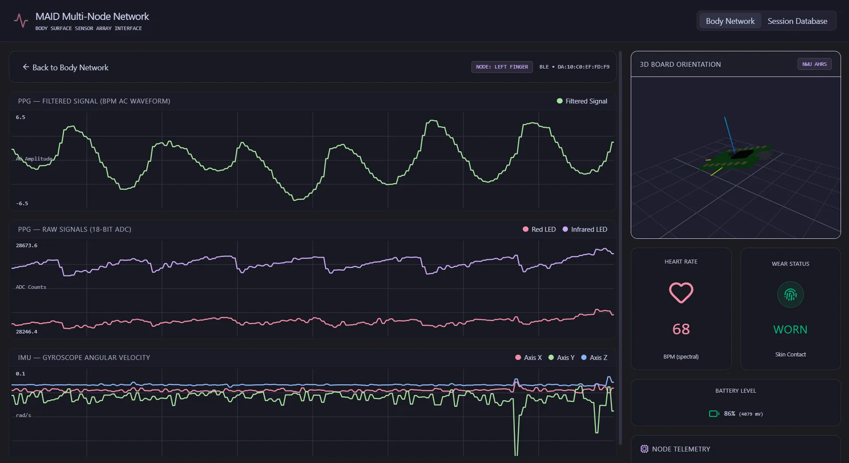The height and width of the screenshot is (463, 849).
Task: Click the chip icon beside Node Telemetry
Action: coord(644,449)
